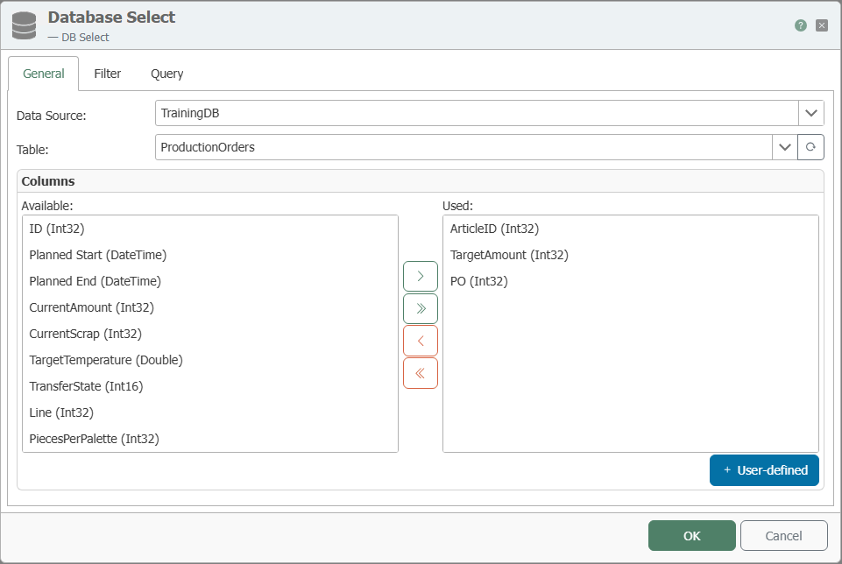Click the green help question mark icon
Viewport: 842px width, 564px height.
tap(800, 25)
